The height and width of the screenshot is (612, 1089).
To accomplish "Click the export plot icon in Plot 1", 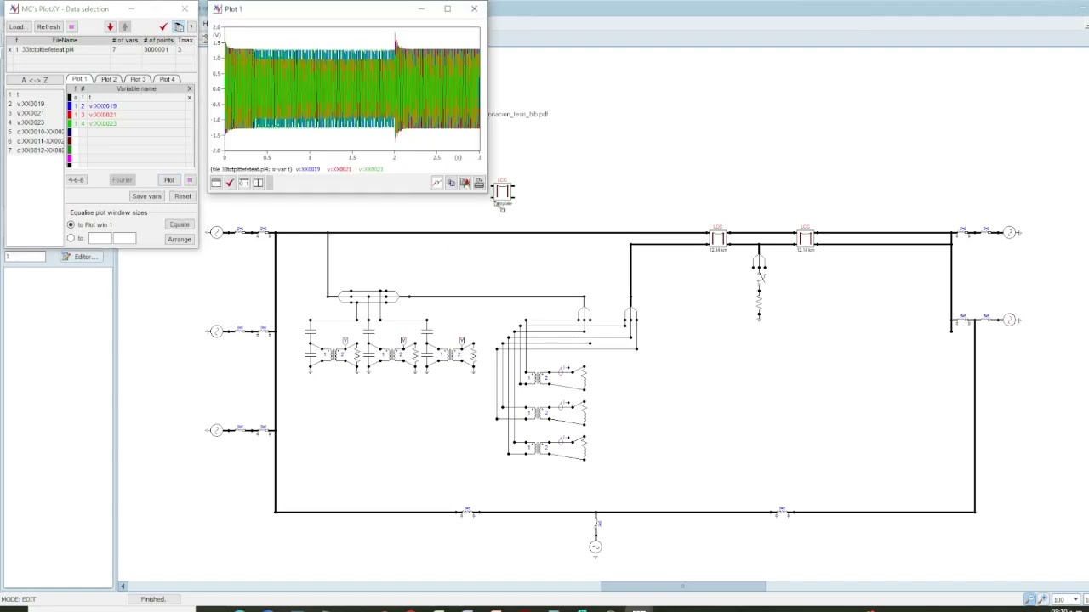I will tap(465, 184).
